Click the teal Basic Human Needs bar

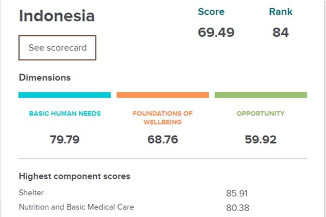pyautogui.click(x=64, y=95)
